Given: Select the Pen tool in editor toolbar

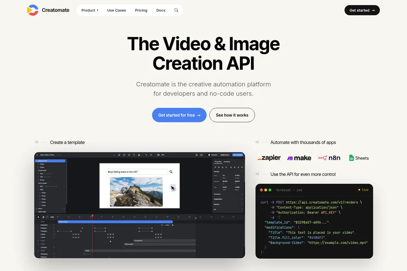Looking at the screenshot, I should 119,155.
